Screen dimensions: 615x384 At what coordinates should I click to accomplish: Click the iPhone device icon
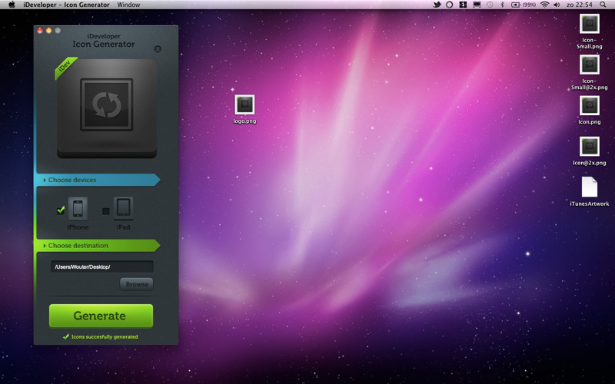click(78, 208)
